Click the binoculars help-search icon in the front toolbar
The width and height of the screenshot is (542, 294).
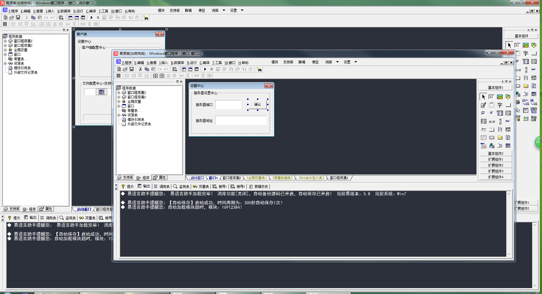click(x=259, y=69)
